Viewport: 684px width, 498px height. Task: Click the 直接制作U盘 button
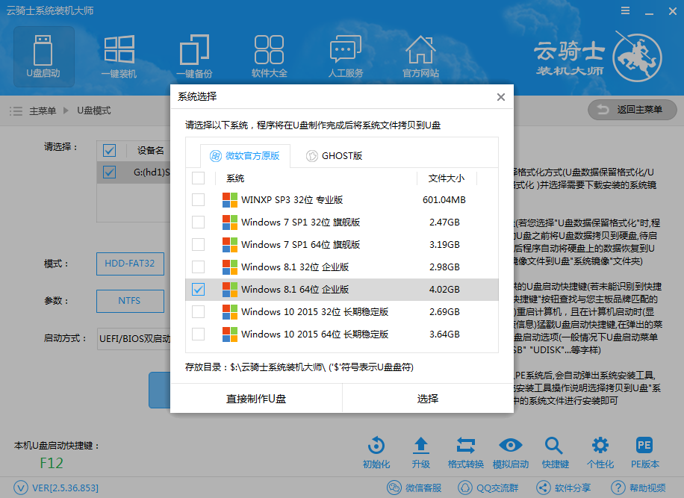click(x=256, y=399)
